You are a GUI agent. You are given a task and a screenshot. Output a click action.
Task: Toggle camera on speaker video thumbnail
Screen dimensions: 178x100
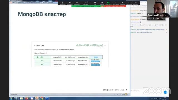[158, 19]
